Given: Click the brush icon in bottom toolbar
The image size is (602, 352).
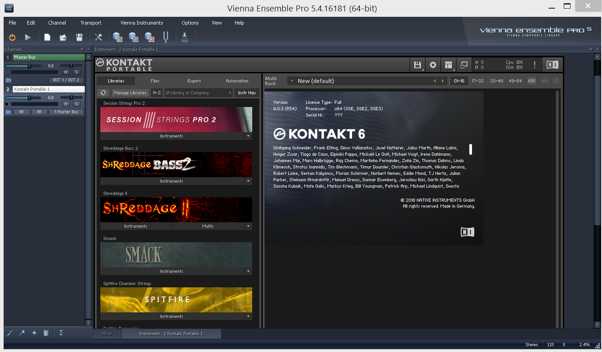Looking at the screenshot, I should pyautogui.click(x=10, y=333).
